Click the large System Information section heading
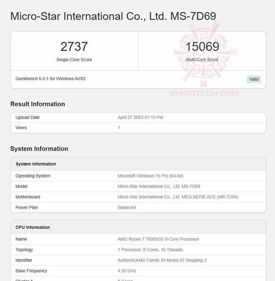Image resolution: width=275 pixels, height=281 pixels. [x=39, y=149]
